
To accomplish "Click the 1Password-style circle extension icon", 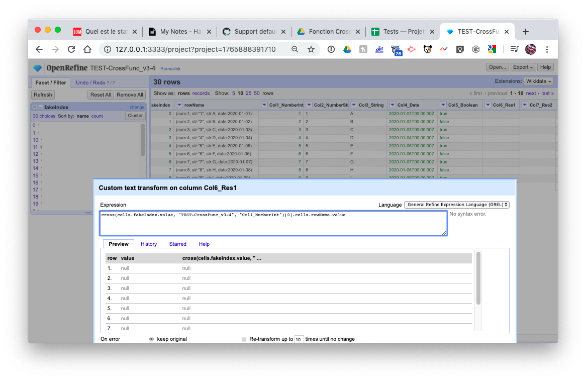I will (331, 49).
